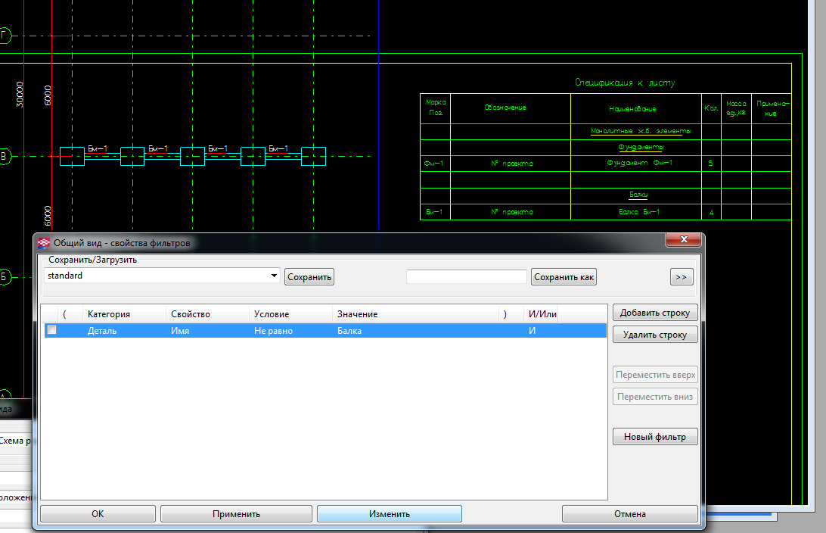Click the '>>' expand button
Viewport: 826px width, 533px height.
(x=681, y=277)
